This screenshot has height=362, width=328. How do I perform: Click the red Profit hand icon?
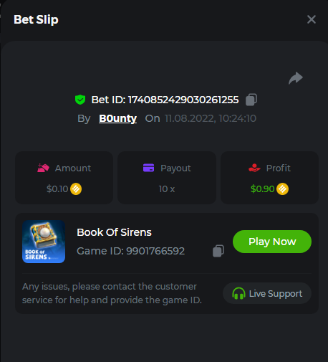tap(254, 168)
